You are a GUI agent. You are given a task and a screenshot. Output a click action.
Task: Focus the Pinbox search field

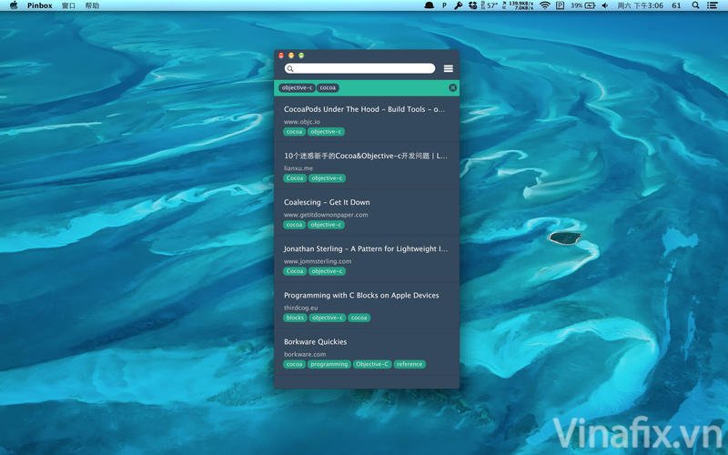click(x=359, y=69)
